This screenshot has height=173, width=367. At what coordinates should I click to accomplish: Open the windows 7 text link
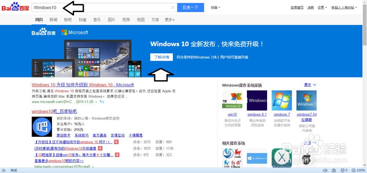point(282,114)
